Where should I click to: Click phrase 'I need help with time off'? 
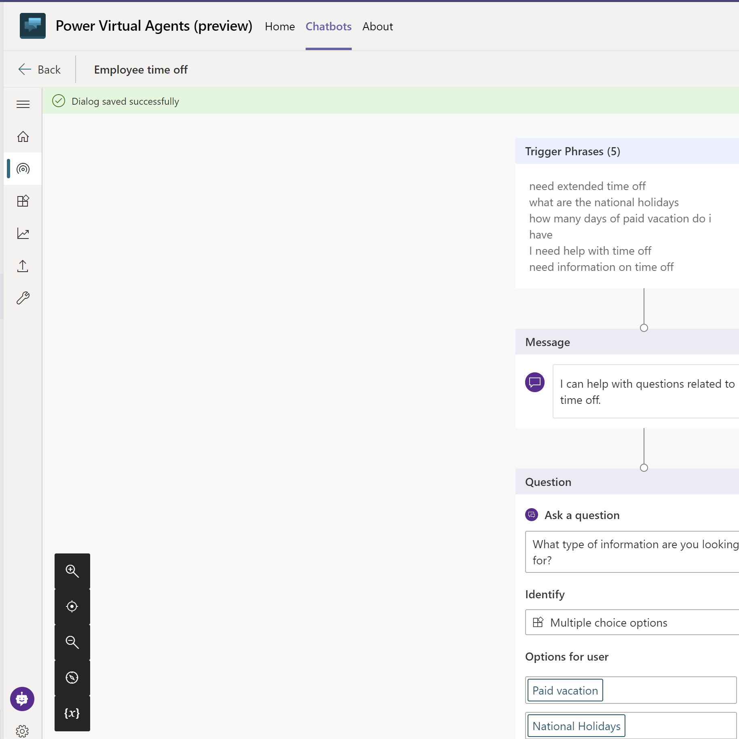coord(590,251)
